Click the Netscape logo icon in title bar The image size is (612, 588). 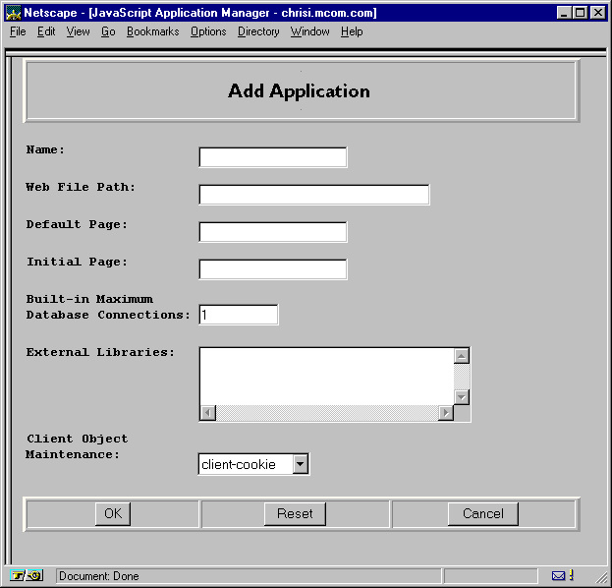(13, 13)
